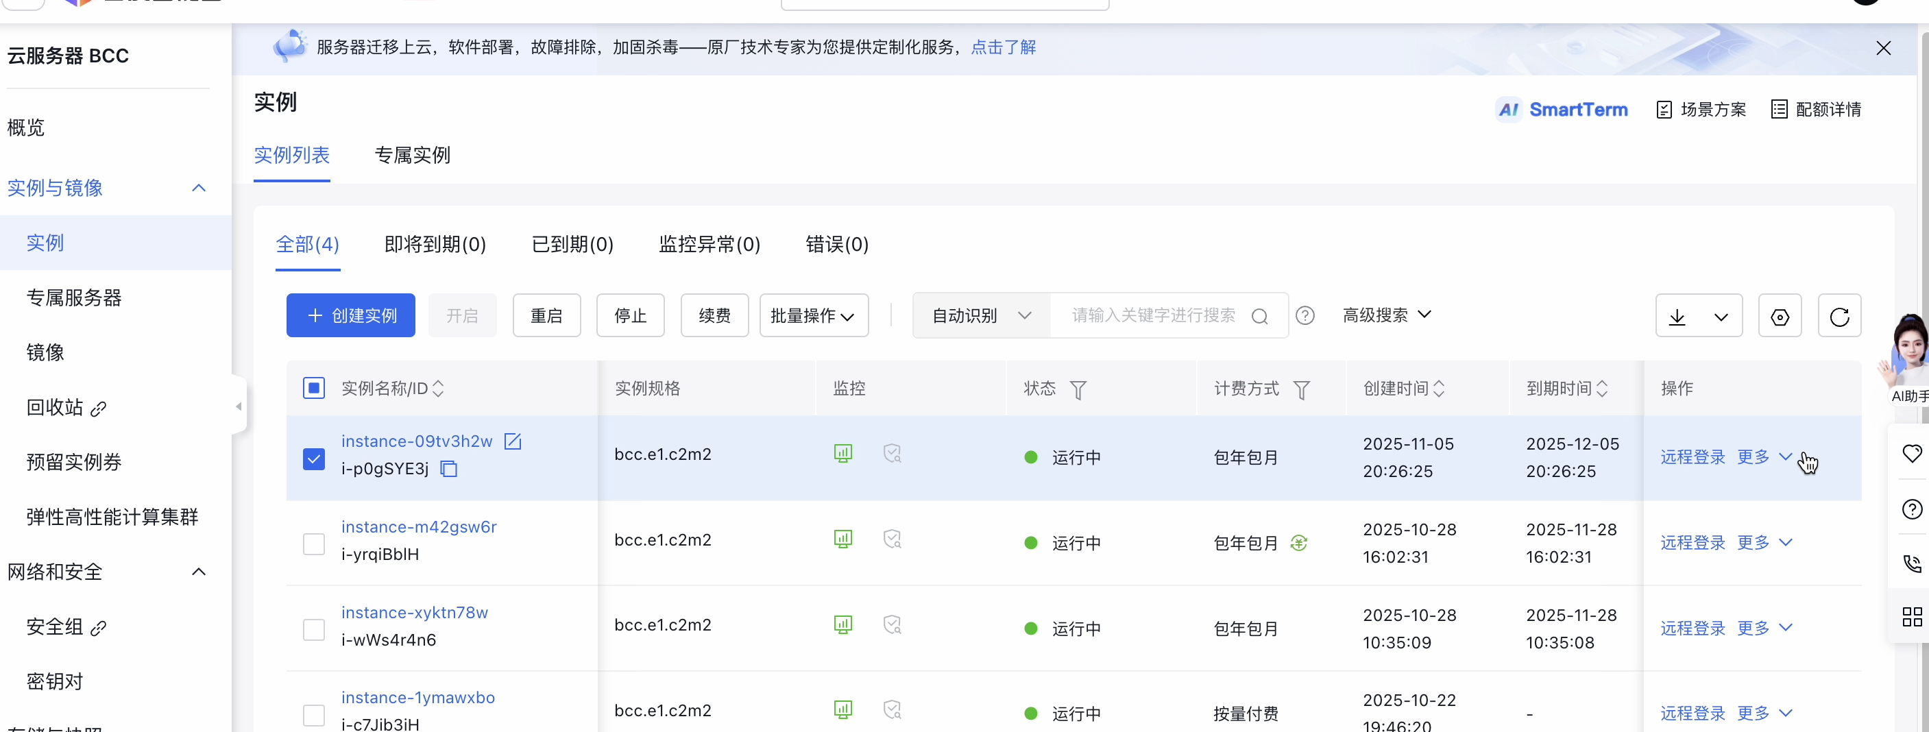
Task: Copy instance ID i-p0gSYE3j
Action: (448, 469)
